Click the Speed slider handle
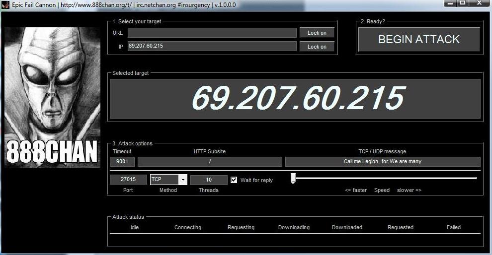This screenshot has width=492, height=255. click(x=293, y=178)
